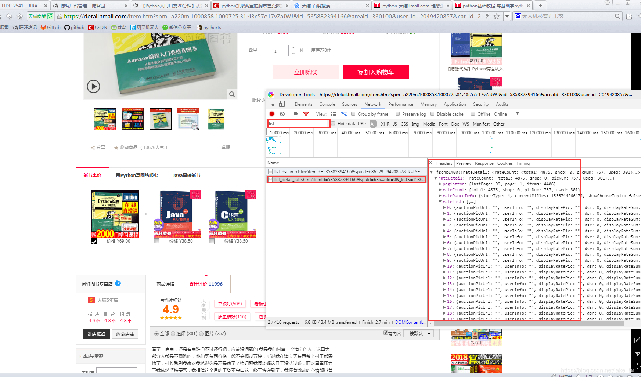This screenshot has width=641, height=377.
Task: Expand rateList item 10
Action: (x=444, y=266)
